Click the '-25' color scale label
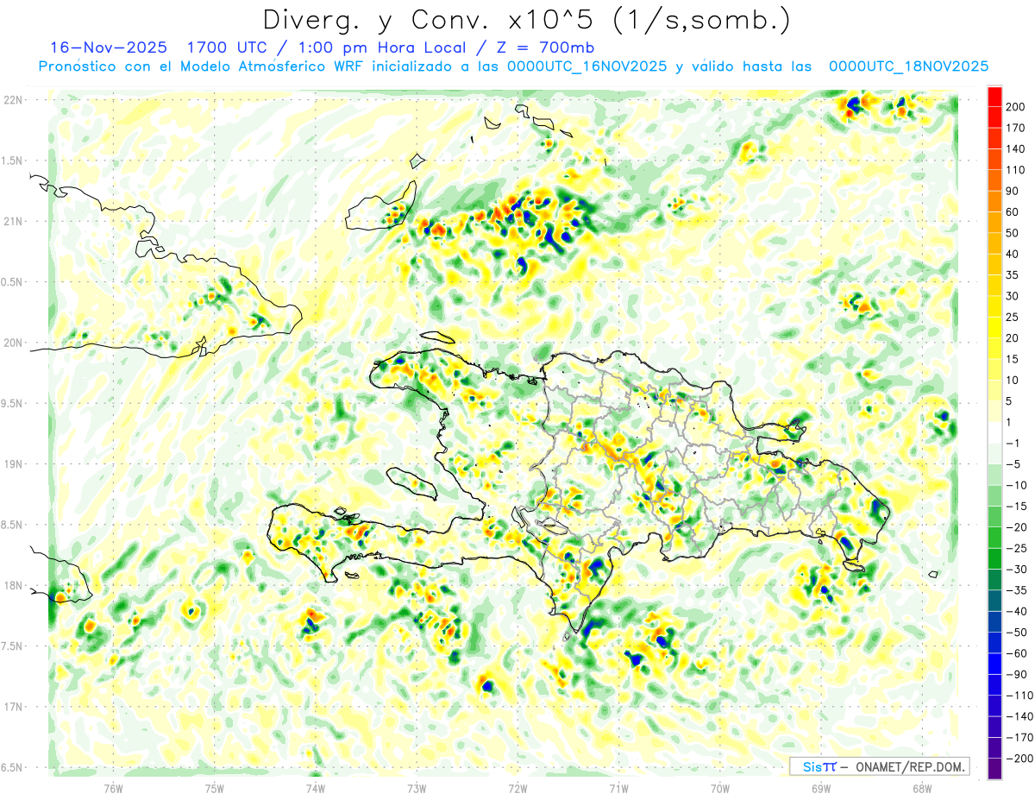Image resolution: width=1035 pixels, height=800 pixels. pyautogui.click(x=1016, y=548)
